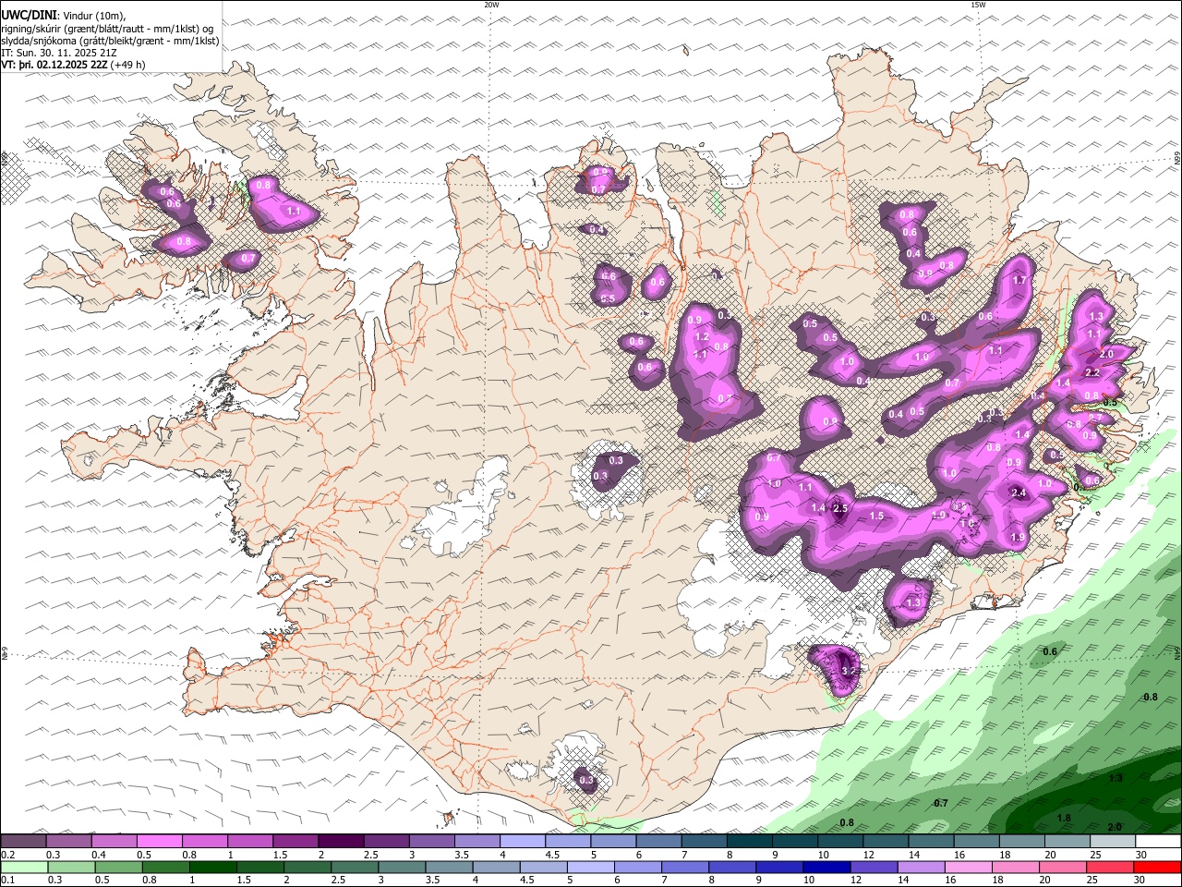Click the bold "UWC/DINI" title text
The height and width of the screenshot is (887, 1182).
pyautogui.click(x=28, y=15)
